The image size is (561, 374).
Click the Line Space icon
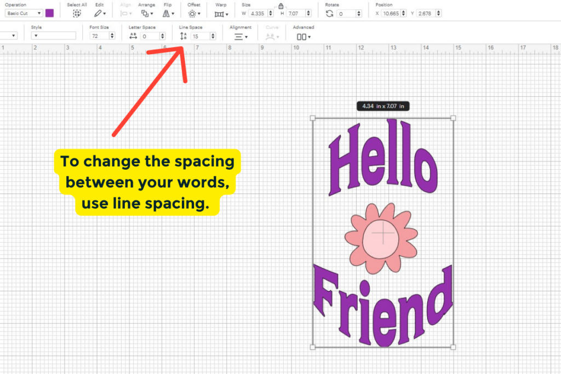pos(182,36)
